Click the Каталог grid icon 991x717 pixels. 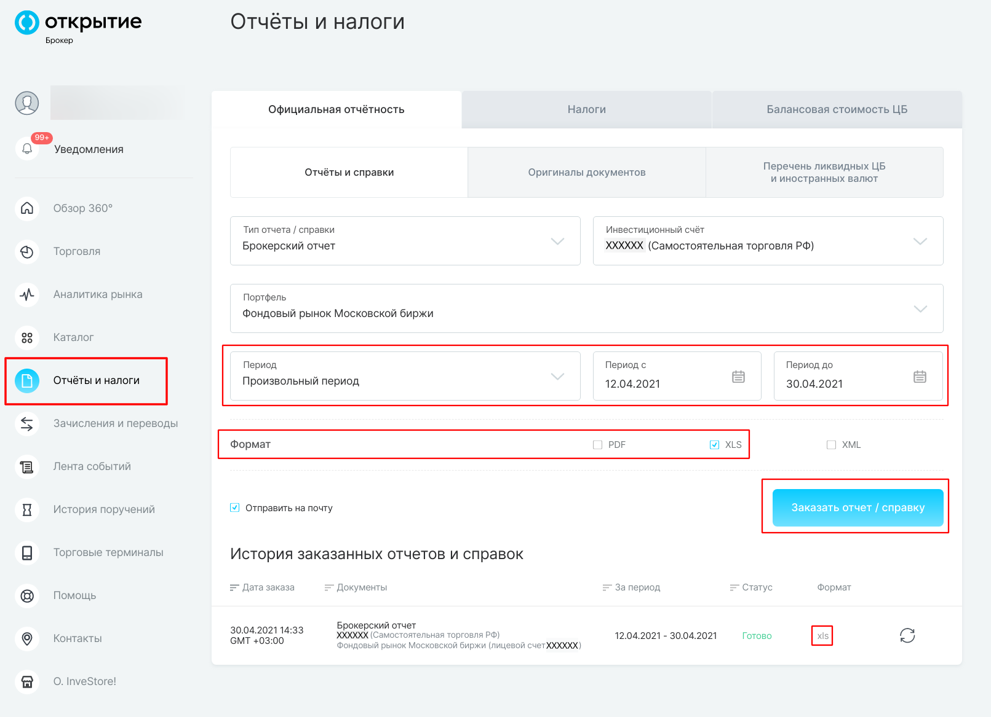27,337
